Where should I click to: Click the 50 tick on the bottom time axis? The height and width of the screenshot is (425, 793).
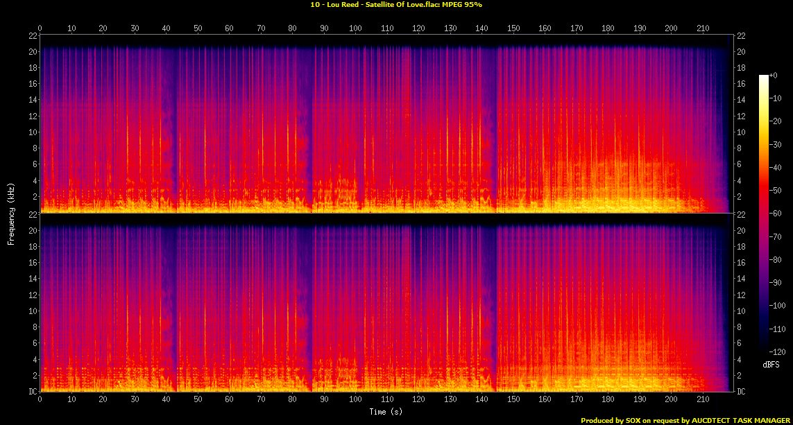point(198,400)
